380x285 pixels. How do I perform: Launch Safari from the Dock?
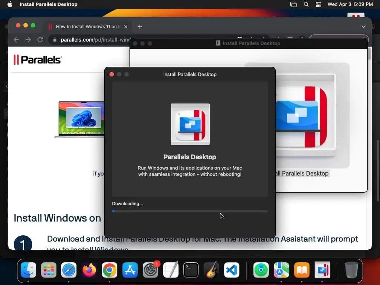click(69, 270)
